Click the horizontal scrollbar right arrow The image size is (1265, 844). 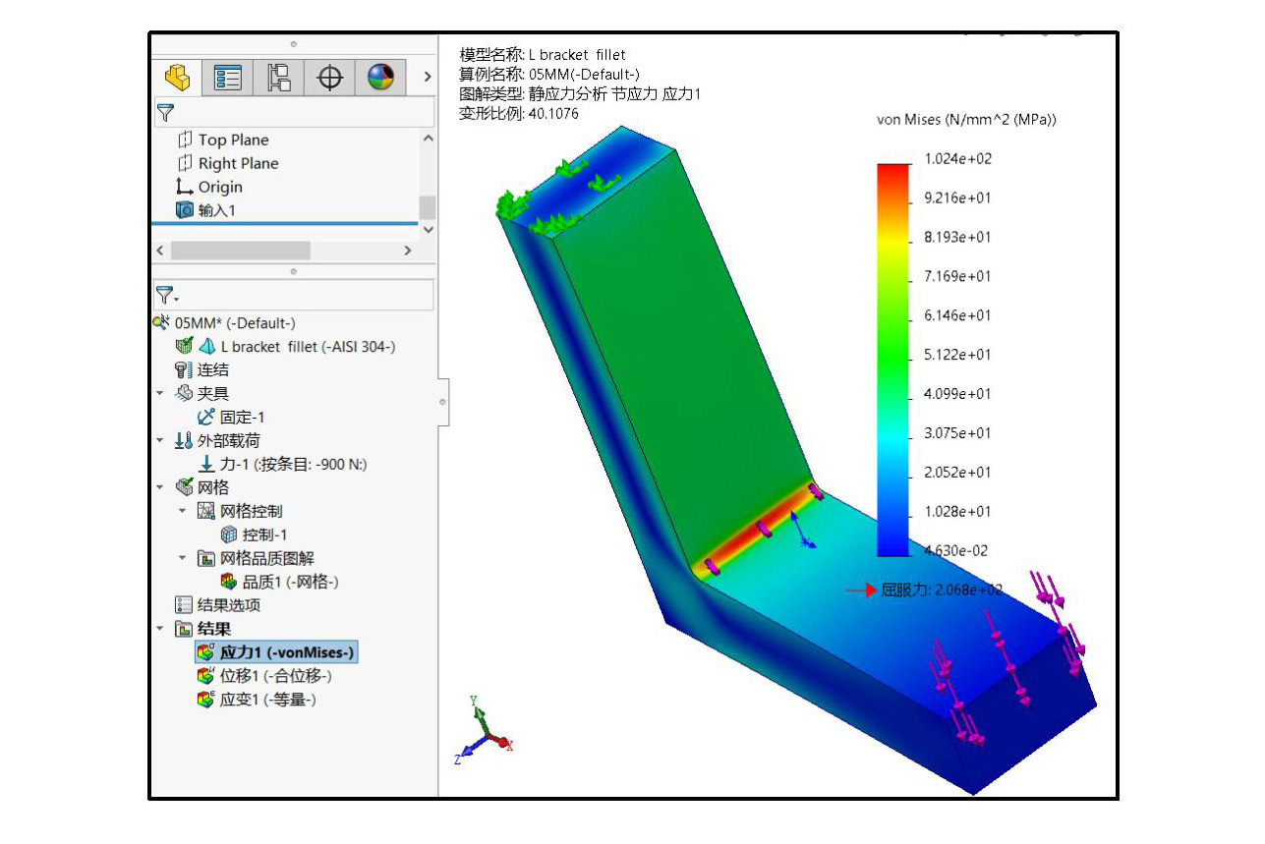click(x=408, y=251)
